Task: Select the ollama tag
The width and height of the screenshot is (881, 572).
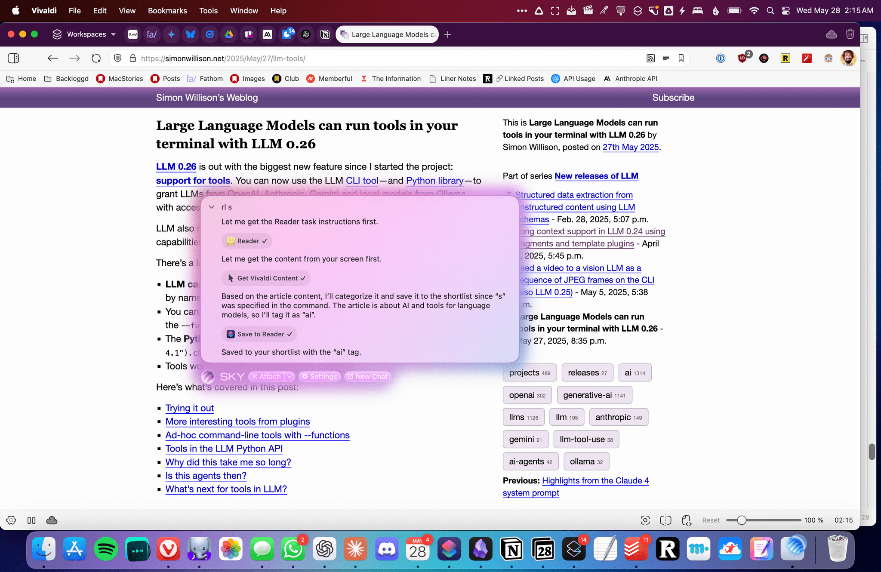Action: (586, 461)
